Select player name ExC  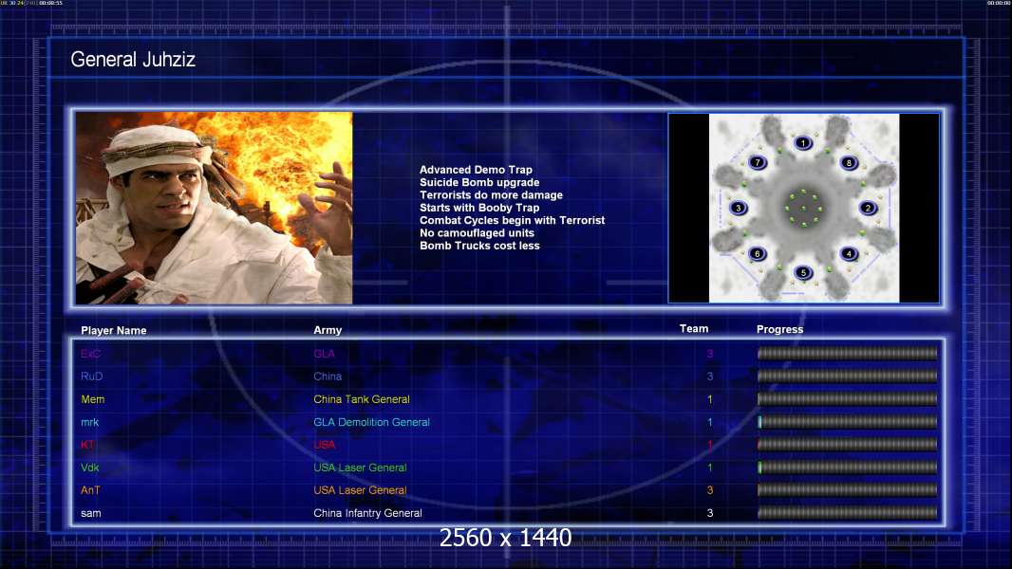pos(90,353)
